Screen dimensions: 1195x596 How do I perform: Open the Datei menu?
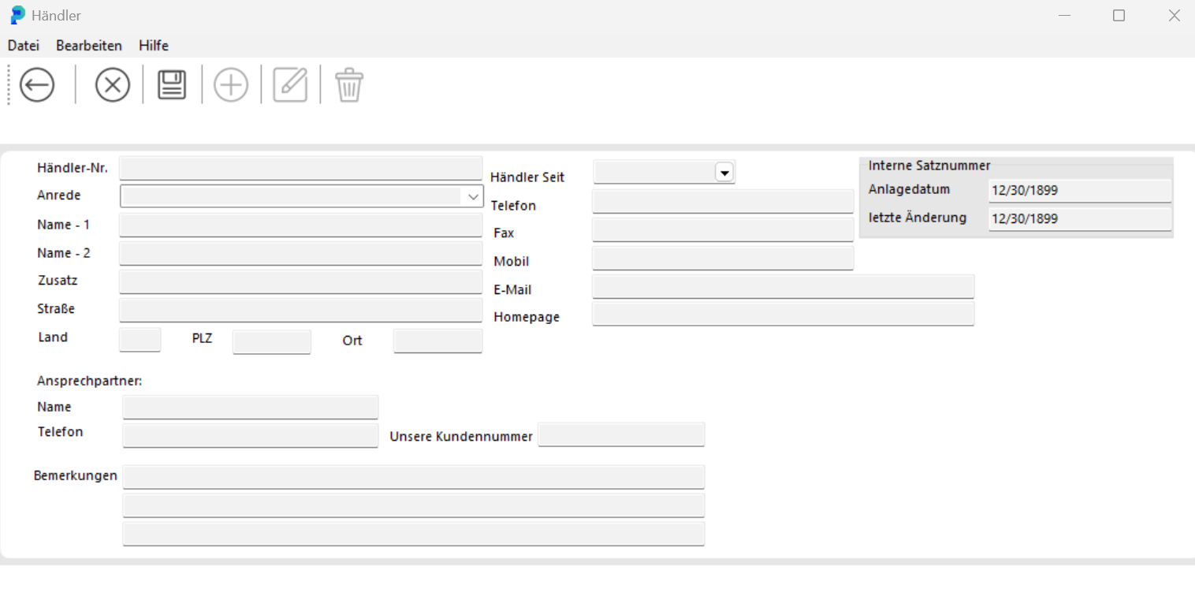click(x=23, y=45)
